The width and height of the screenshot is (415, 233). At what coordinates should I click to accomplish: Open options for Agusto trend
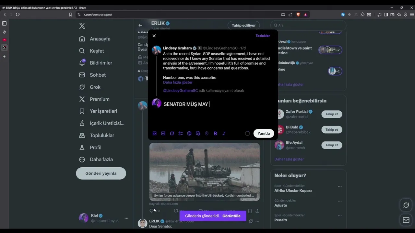(340, 201)
